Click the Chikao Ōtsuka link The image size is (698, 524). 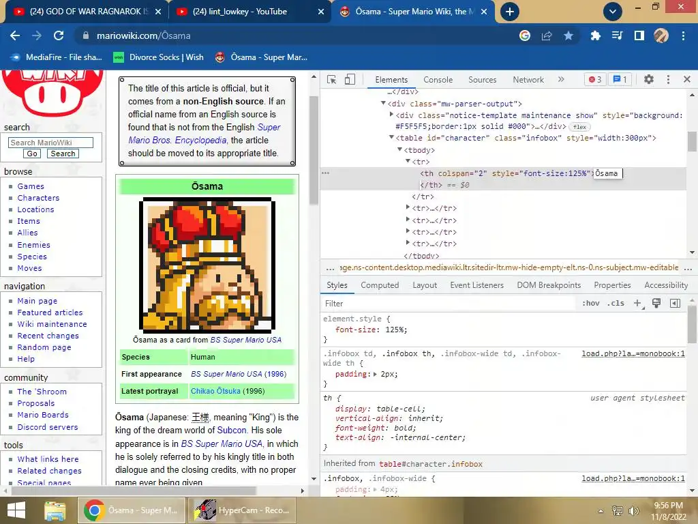[215, 391]
